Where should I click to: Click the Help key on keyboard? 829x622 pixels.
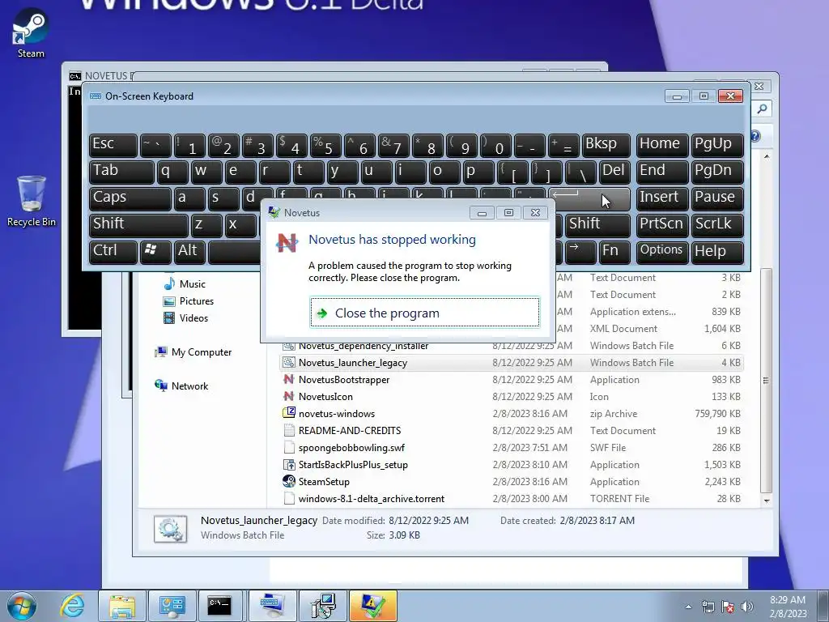(x=717, y=251)
